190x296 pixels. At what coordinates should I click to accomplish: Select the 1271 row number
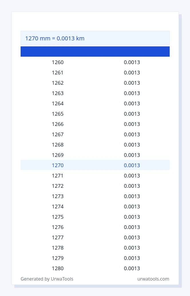point(58,176)
